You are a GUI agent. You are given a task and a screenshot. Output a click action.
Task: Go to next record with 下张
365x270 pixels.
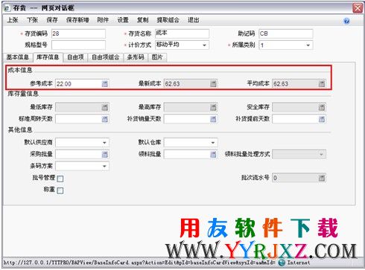(x=32, y=20)
